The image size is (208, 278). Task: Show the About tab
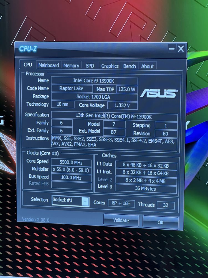148,66
